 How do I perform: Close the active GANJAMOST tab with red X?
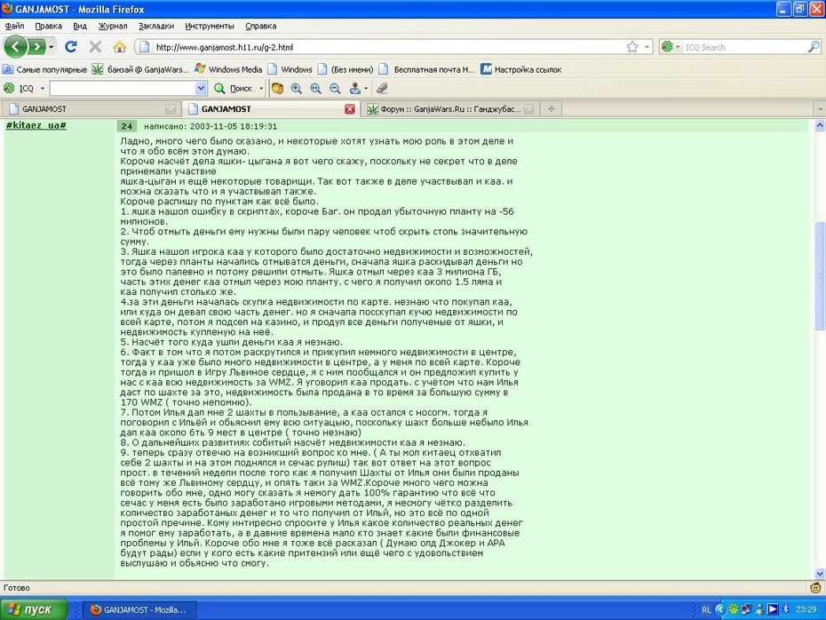point(350,109)
